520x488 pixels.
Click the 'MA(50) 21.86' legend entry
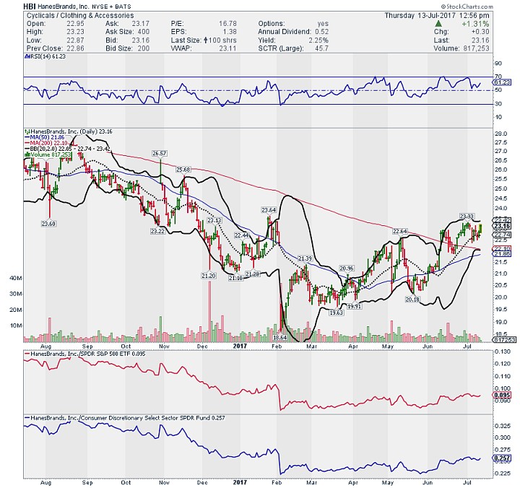click(45, 137)
